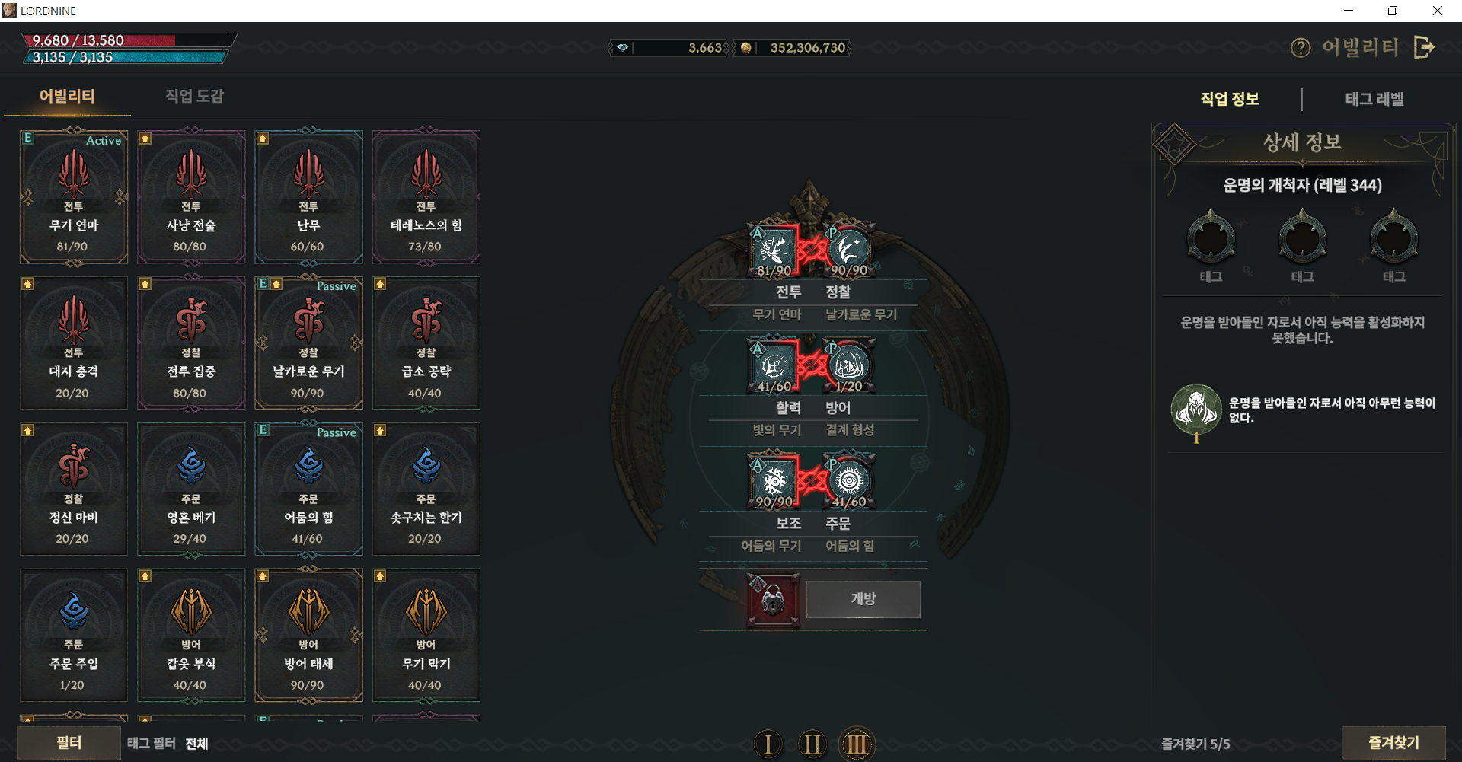
Task: Click the exit ability screen icon
Action: tap(1424, 47)
